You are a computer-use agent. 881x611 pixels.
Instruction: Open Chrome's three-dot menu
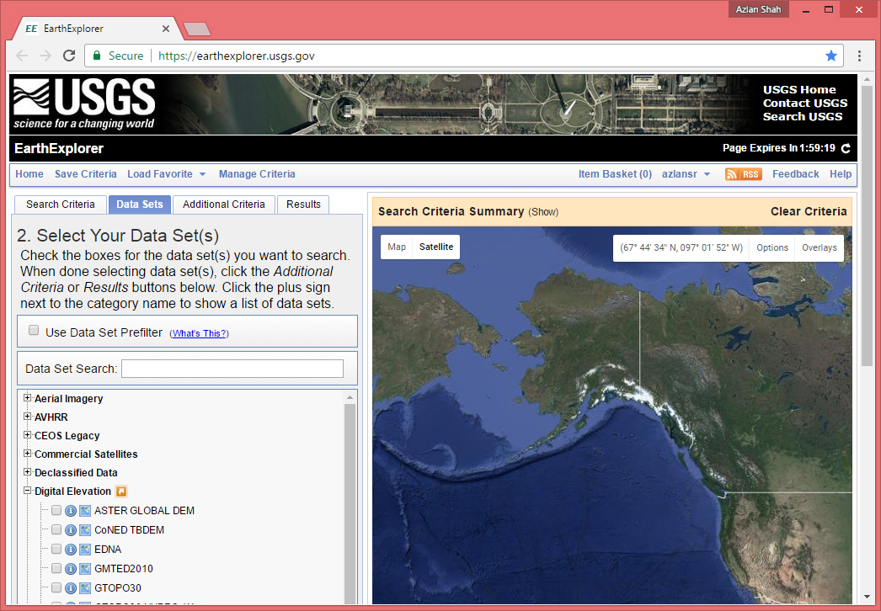[859, 56]
